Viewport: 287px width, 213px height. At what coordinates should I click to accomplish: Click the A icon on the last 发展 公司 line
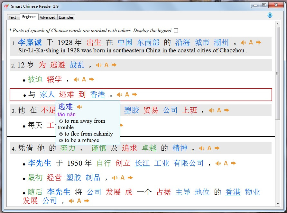[x=79, y=201]
